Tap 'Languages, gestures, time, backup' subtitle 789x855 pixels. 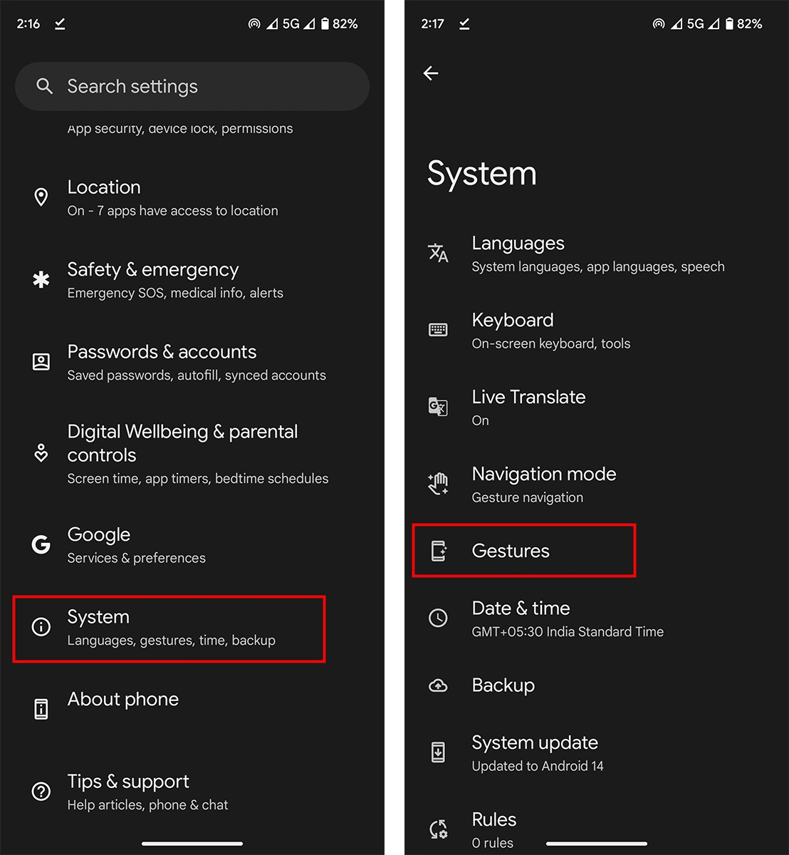(172, 641)
